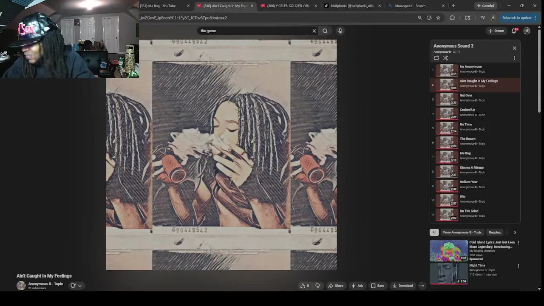Switch to the 'ishowspeed - Search' browser tab

point(410,6)
